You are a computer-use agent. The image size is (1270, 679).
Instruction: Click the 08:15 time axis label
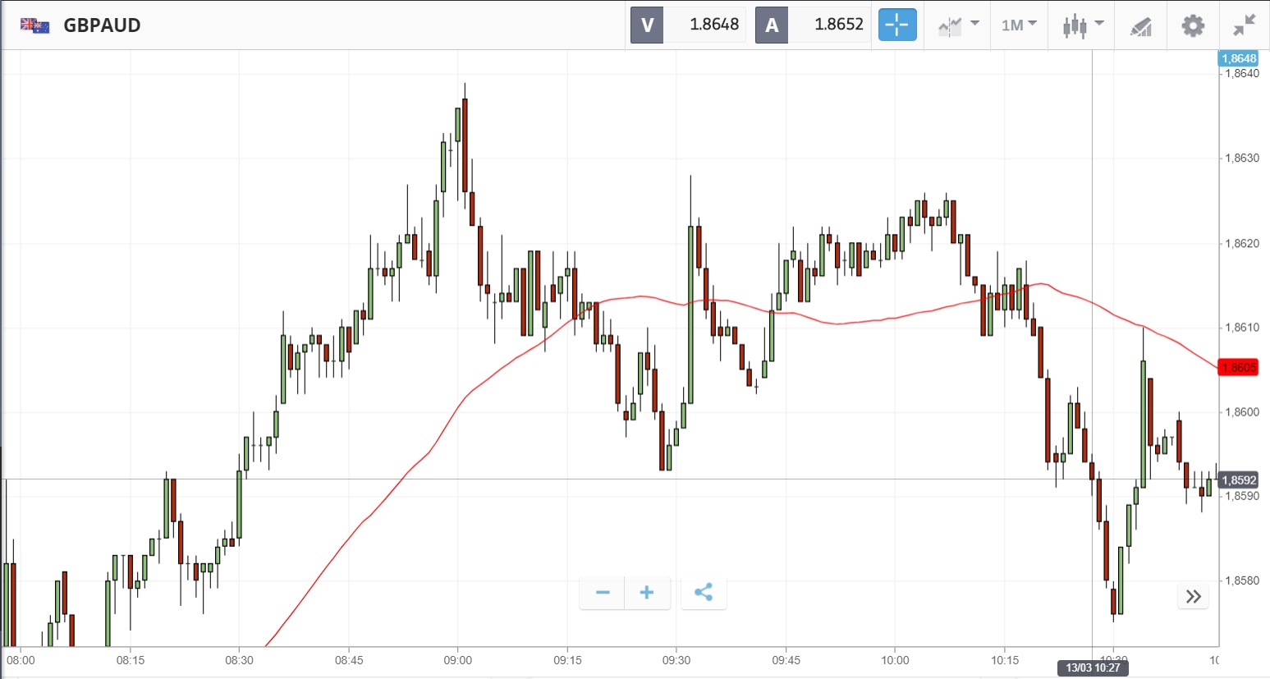pos(131,660)
